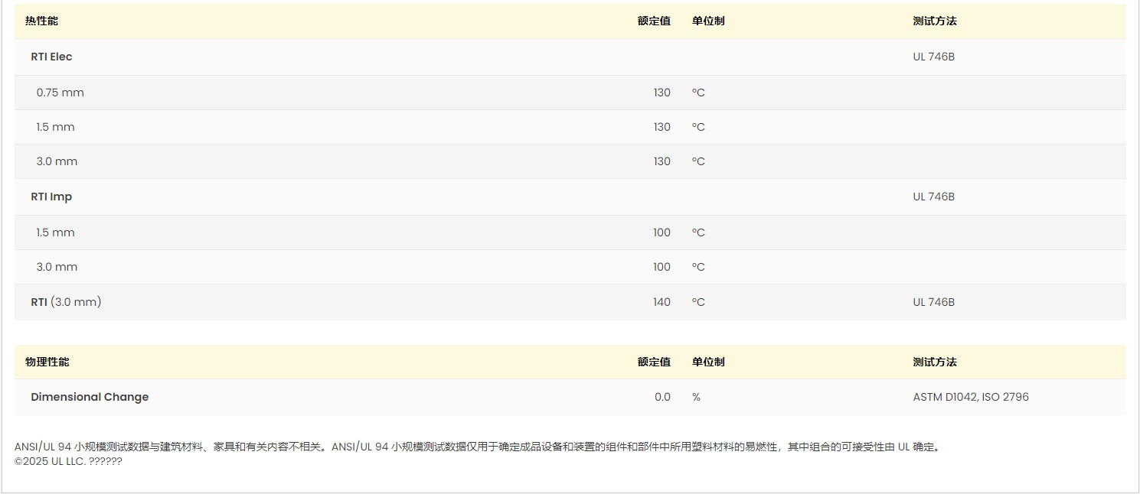Click 额定值 header in 热性能 table
The height and width of the screenshot is (494, 1140).
(654, 21)
